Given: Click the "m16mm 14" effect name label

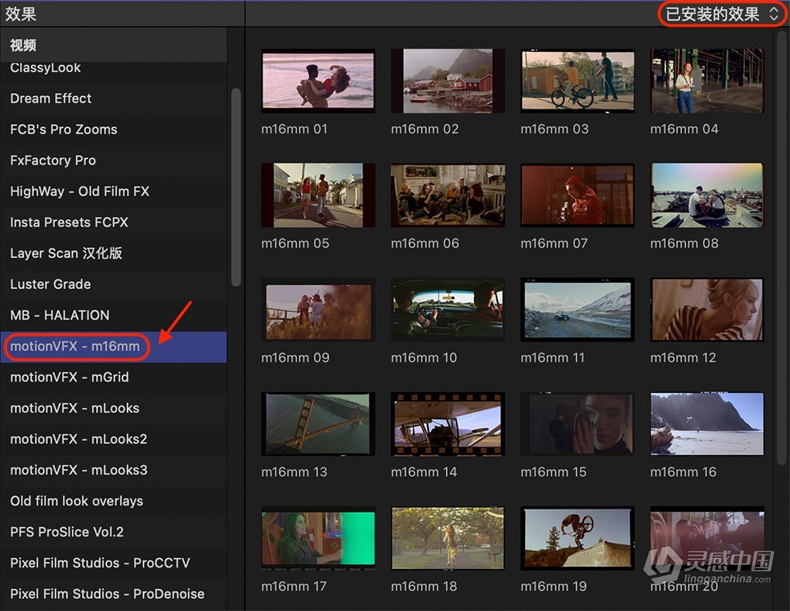Looking at the screenshot, I should 424,472.
